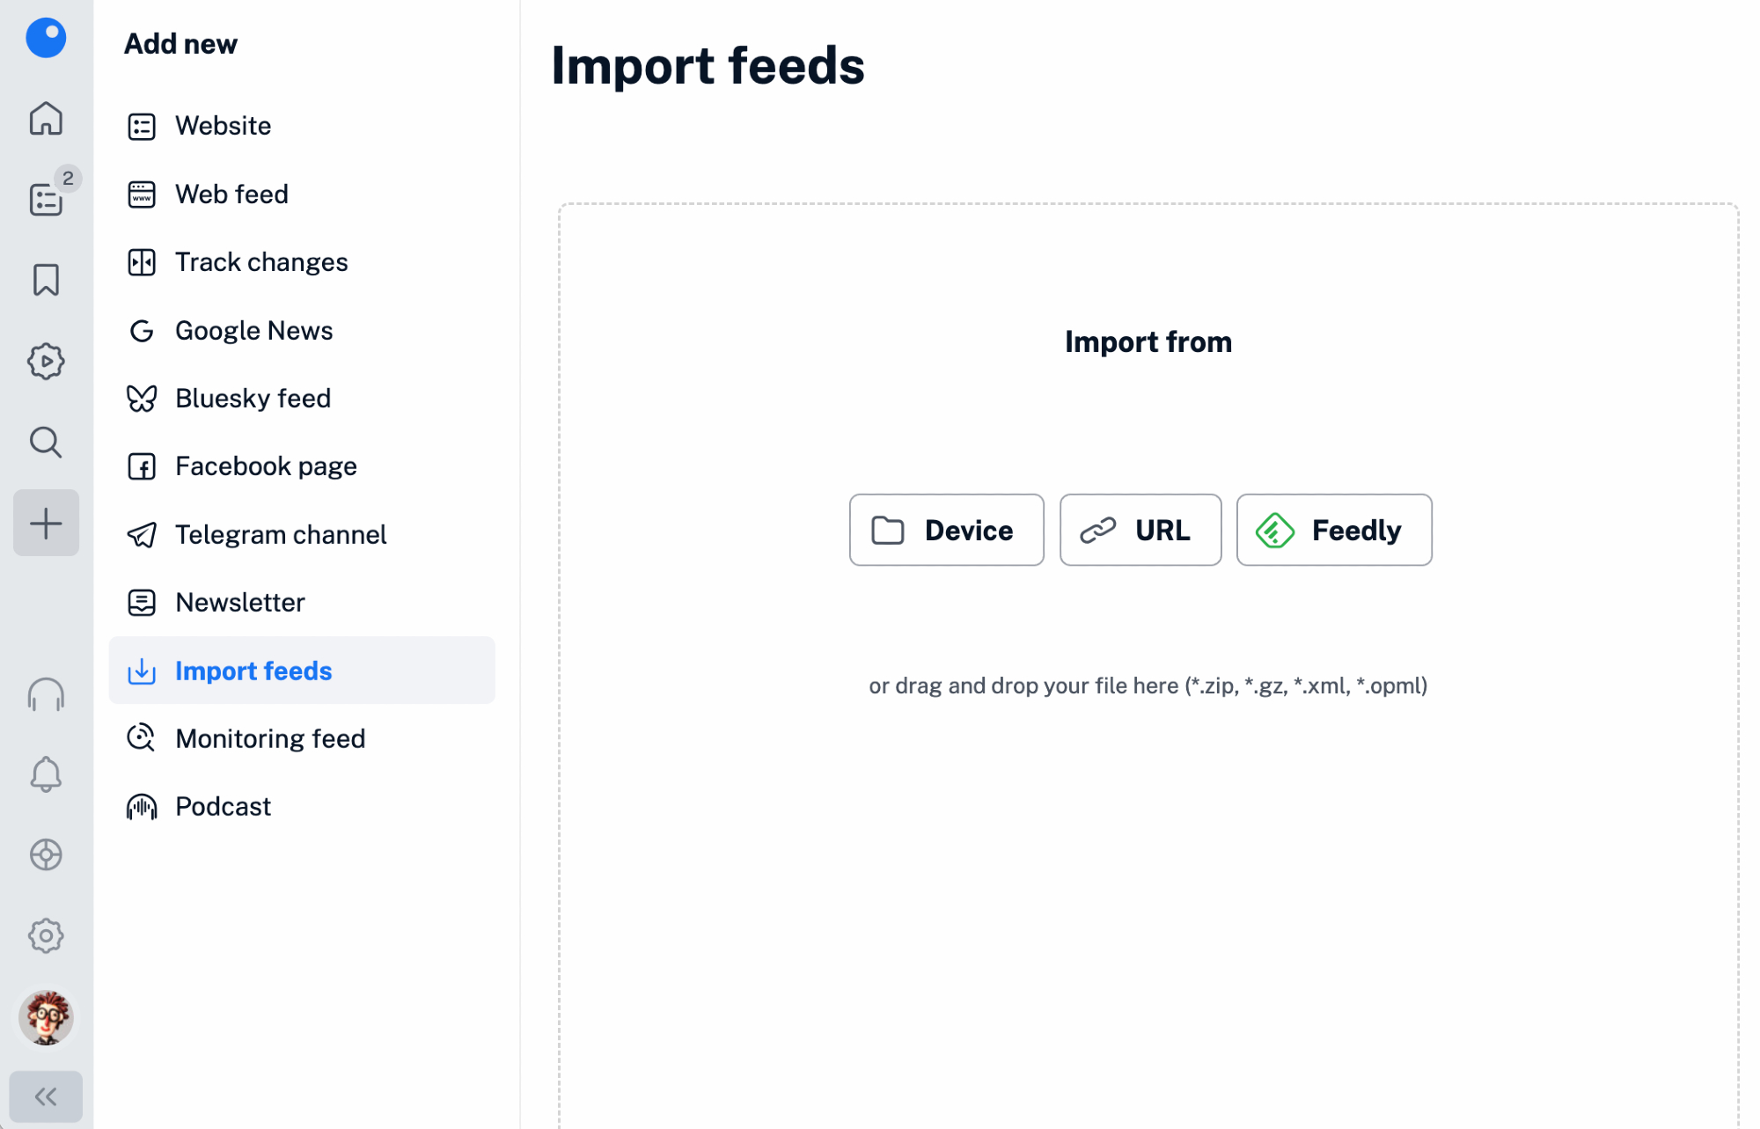Click the user profile avatar
This screenshot has width=1760, height=1129.
click(x=46, y=1017)
